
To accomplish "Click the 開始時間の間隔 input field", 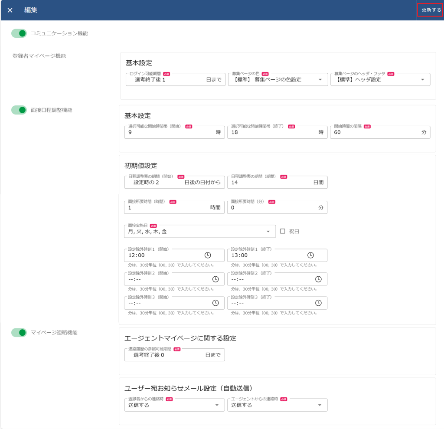I will point(373,132).
